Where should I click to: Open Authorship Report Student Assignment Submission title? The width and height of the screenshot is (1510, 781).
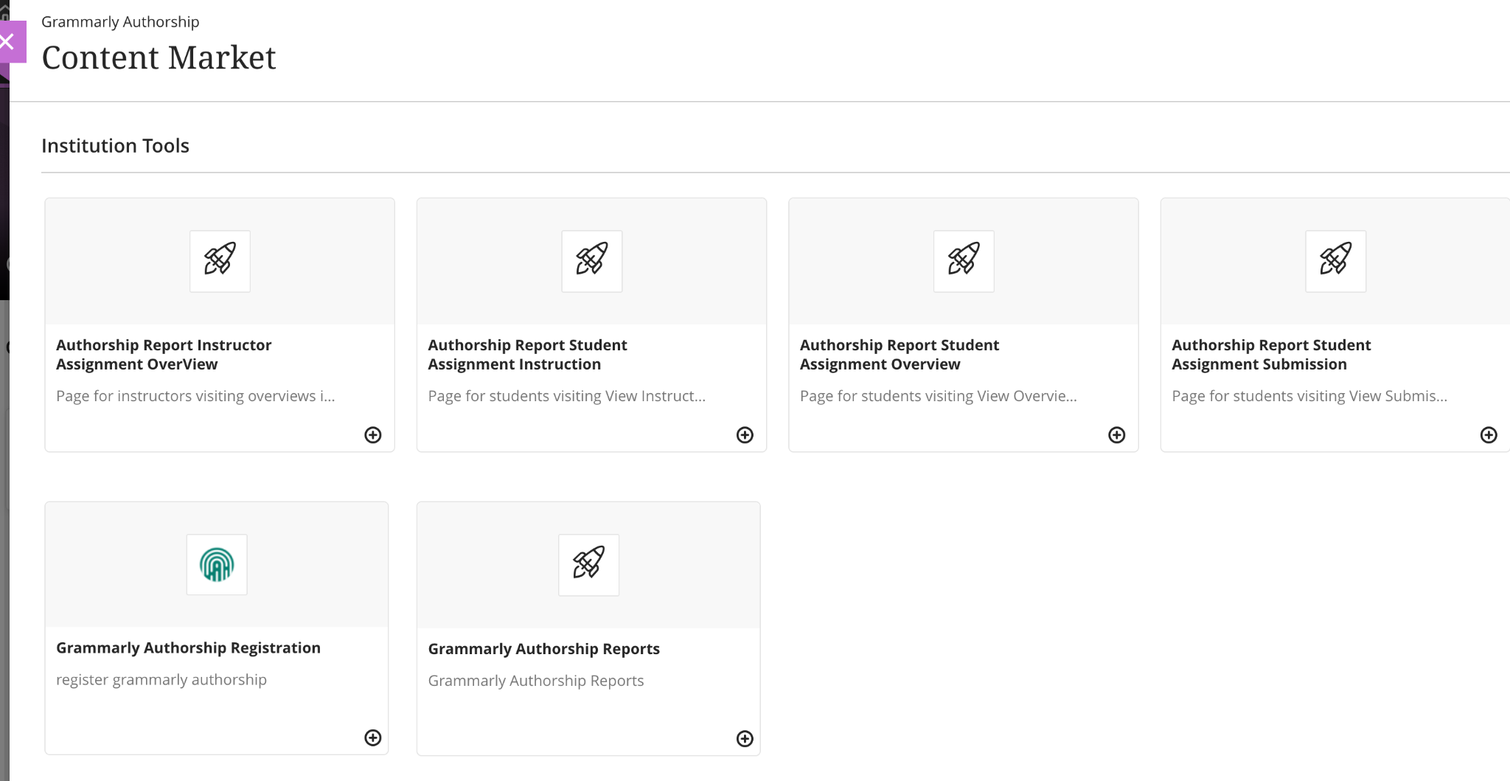click(x=1271, y=355)
